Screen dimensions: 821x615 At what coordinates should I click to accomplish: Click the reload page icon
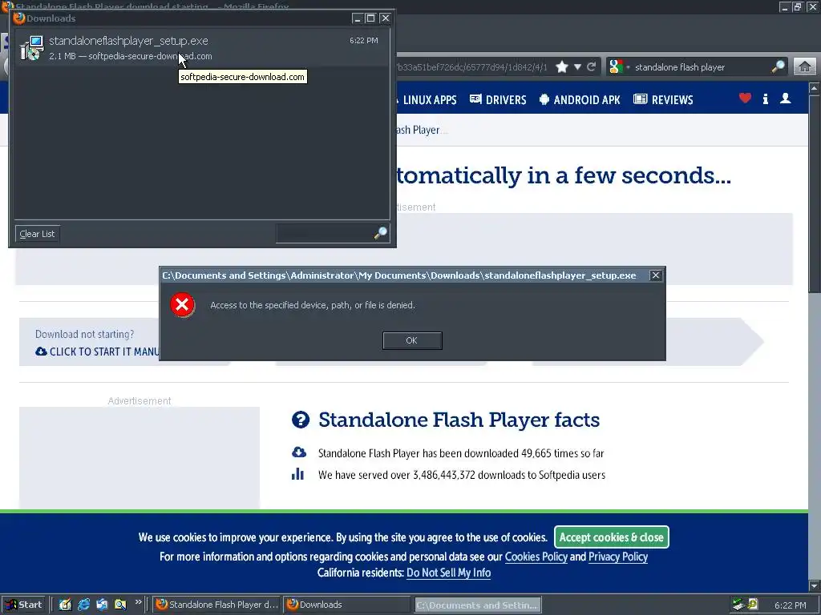point(591,67)
